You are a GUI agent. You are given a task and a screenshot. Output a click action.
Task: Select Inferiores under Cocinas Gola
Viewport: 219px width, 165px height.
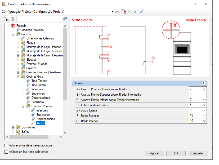(x=37, y=89)
